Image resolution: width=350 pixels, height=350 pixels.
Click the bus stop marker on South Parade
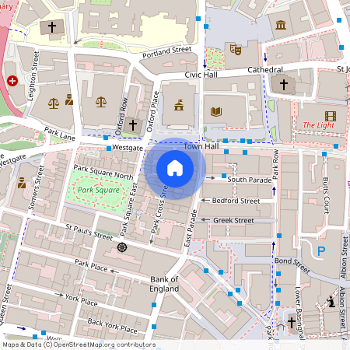click(224, 176)
